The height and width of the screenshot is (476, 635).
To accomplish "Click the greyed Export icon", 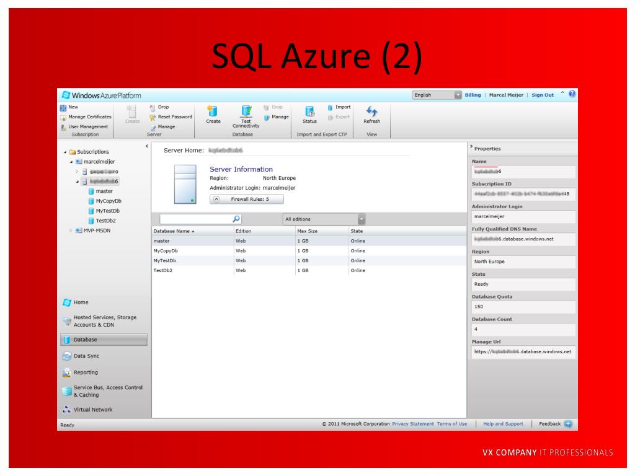I will (331, 117).
